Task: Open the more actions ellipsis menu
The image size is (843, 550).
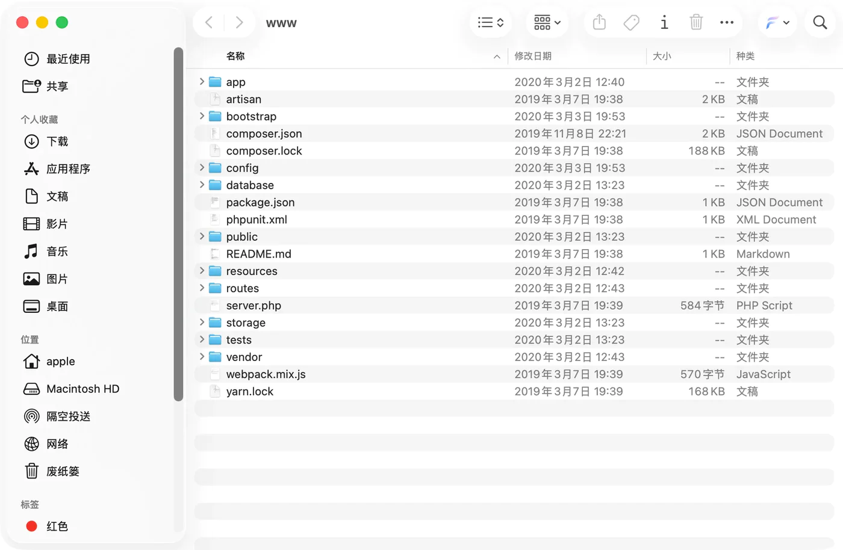Action: pos(727,23)
